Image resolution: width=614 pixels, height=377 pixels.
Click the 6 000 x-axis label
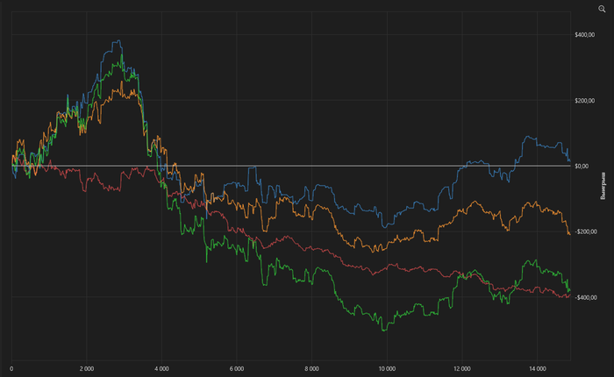[237, 368]
